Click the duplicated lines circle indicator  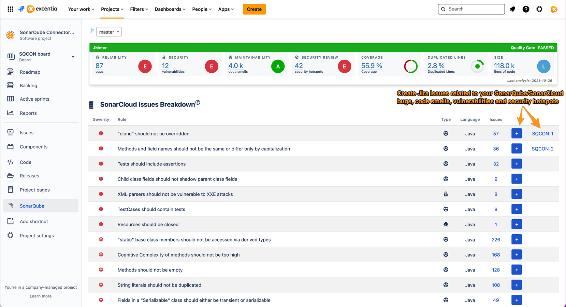pyautogui.click(x=478, y=67)
